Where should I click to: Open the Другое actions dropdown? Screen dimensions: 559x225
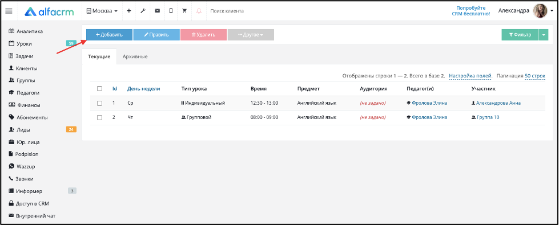point(251,35)
